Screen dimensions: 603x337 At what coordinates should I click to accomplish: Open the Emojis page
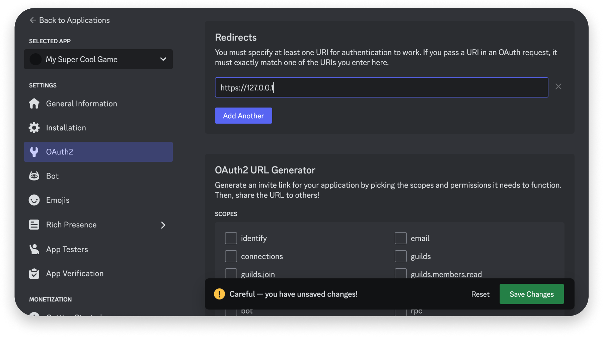[x=98, y=200]
